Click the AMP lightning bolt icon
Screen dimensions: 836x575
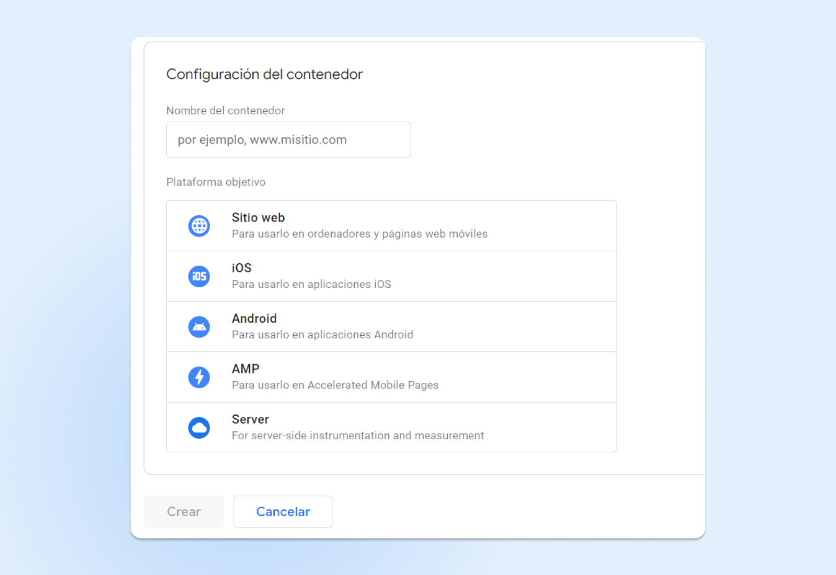(199, 377)
